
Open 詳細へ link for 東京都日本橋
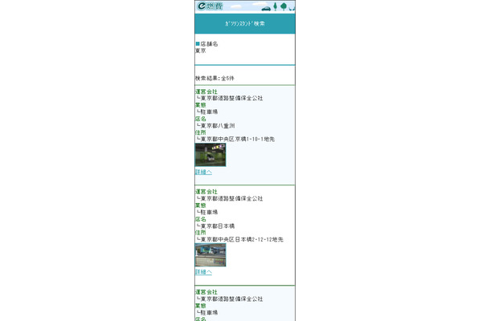pos(203,272)
